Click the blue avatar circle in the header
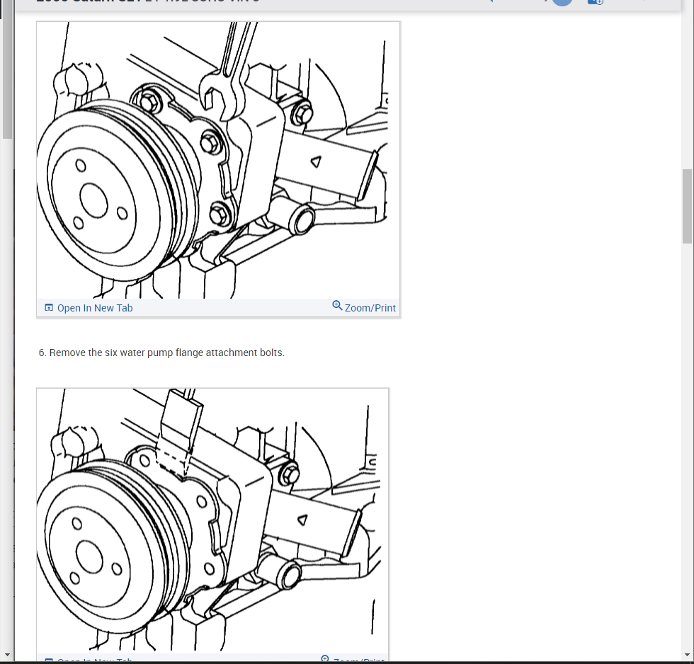 tap(562, 3)
